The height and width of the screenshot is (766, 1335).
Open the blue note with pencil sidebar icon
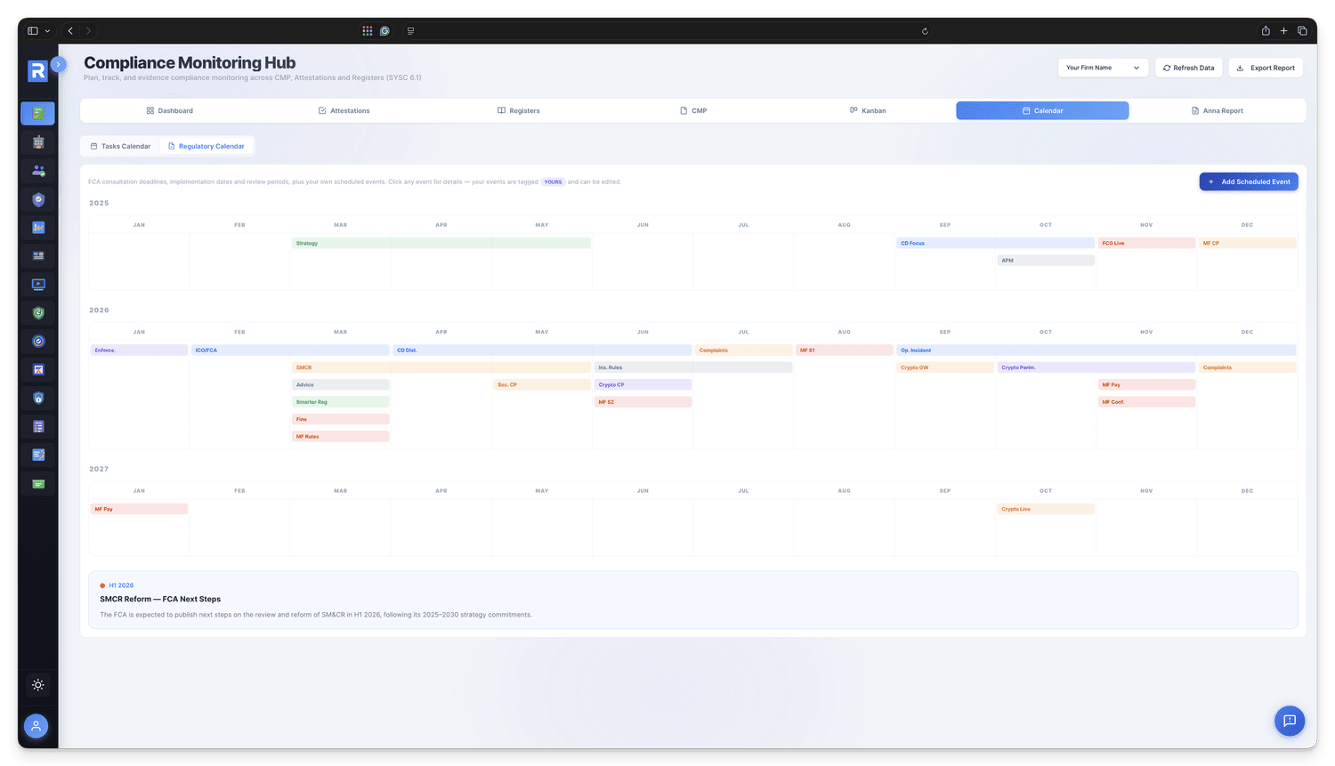[38, 456]
